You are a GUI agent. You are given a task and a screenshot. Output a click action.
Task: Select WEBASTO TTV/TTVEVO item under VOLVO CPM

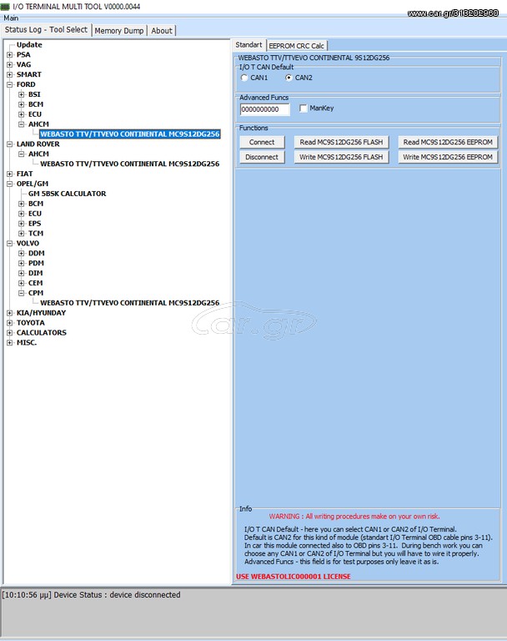[x=130, y=303]
